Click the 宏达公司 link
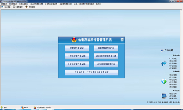 [173, 94]
